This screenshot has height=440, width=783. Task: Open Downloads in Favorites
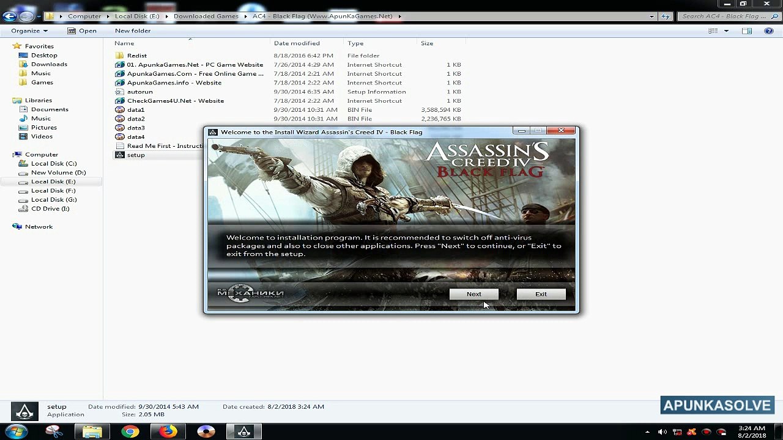(x=49, y=64)
